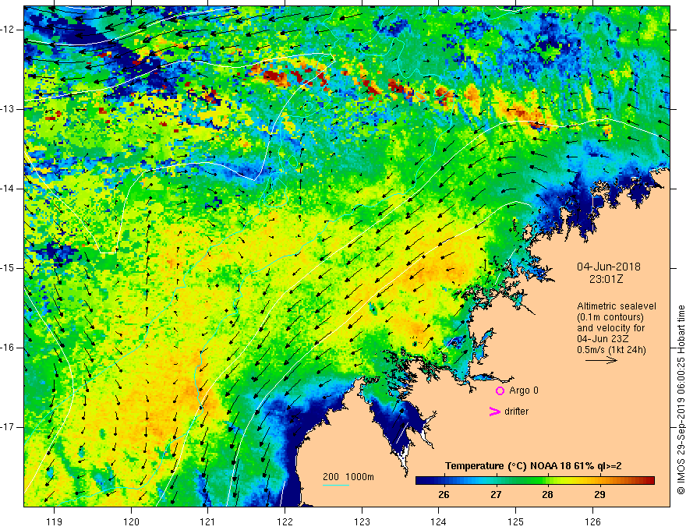Click the 123 longitude axis label
The image size is (686, 530).
[362, 521]
